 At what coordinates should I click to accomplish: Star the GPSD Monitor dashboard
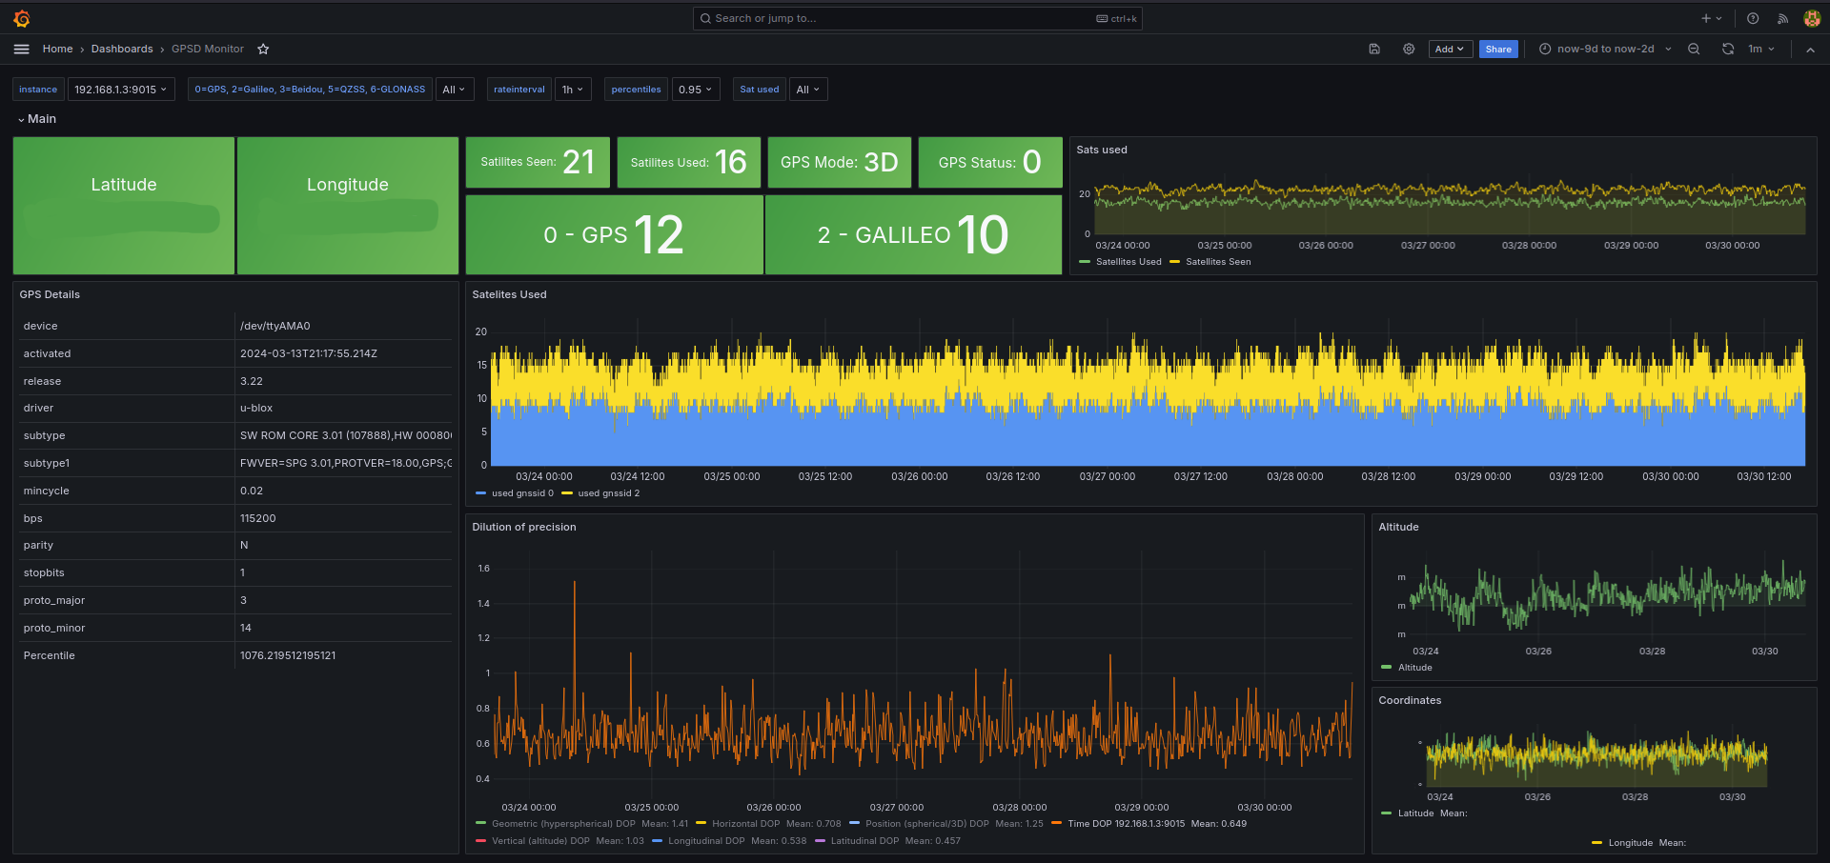pos(263,49)
